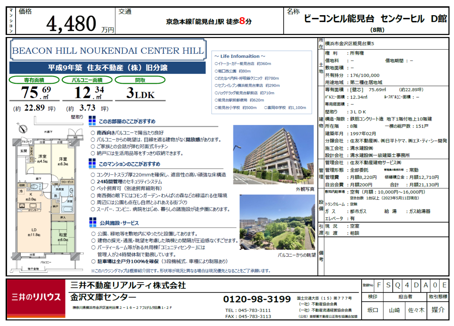Screen dimensions: 454x326
Task: Click the compass north arrow on floor plan
Action: tap(23, 129)
